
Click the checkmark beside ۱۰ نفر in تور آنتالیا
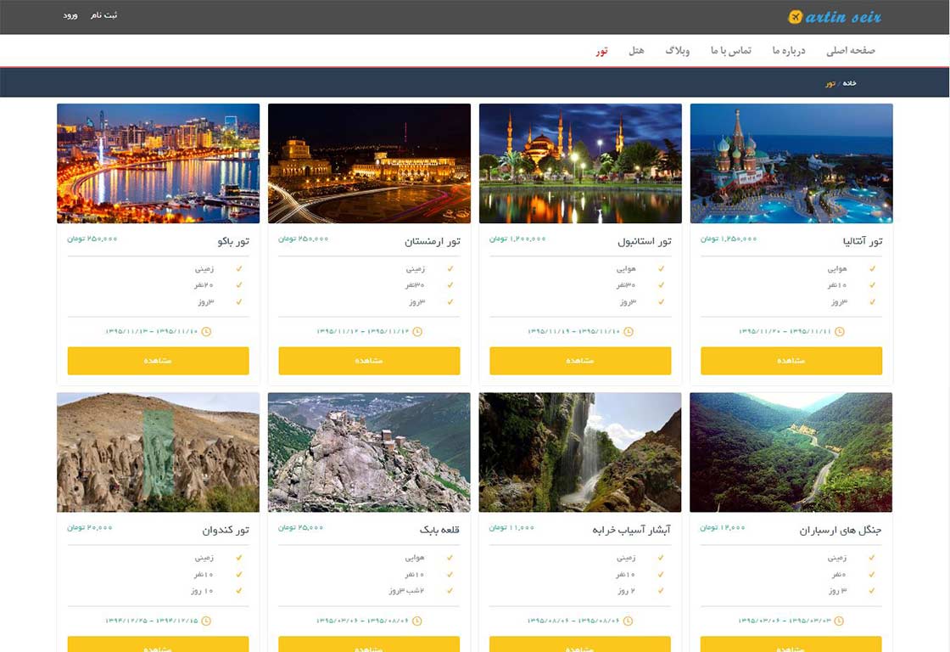pos(873,285)
